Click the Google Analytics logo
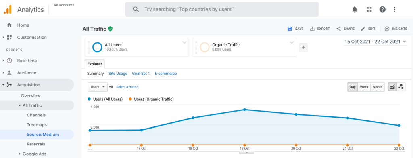 click(x=7, y=9)
